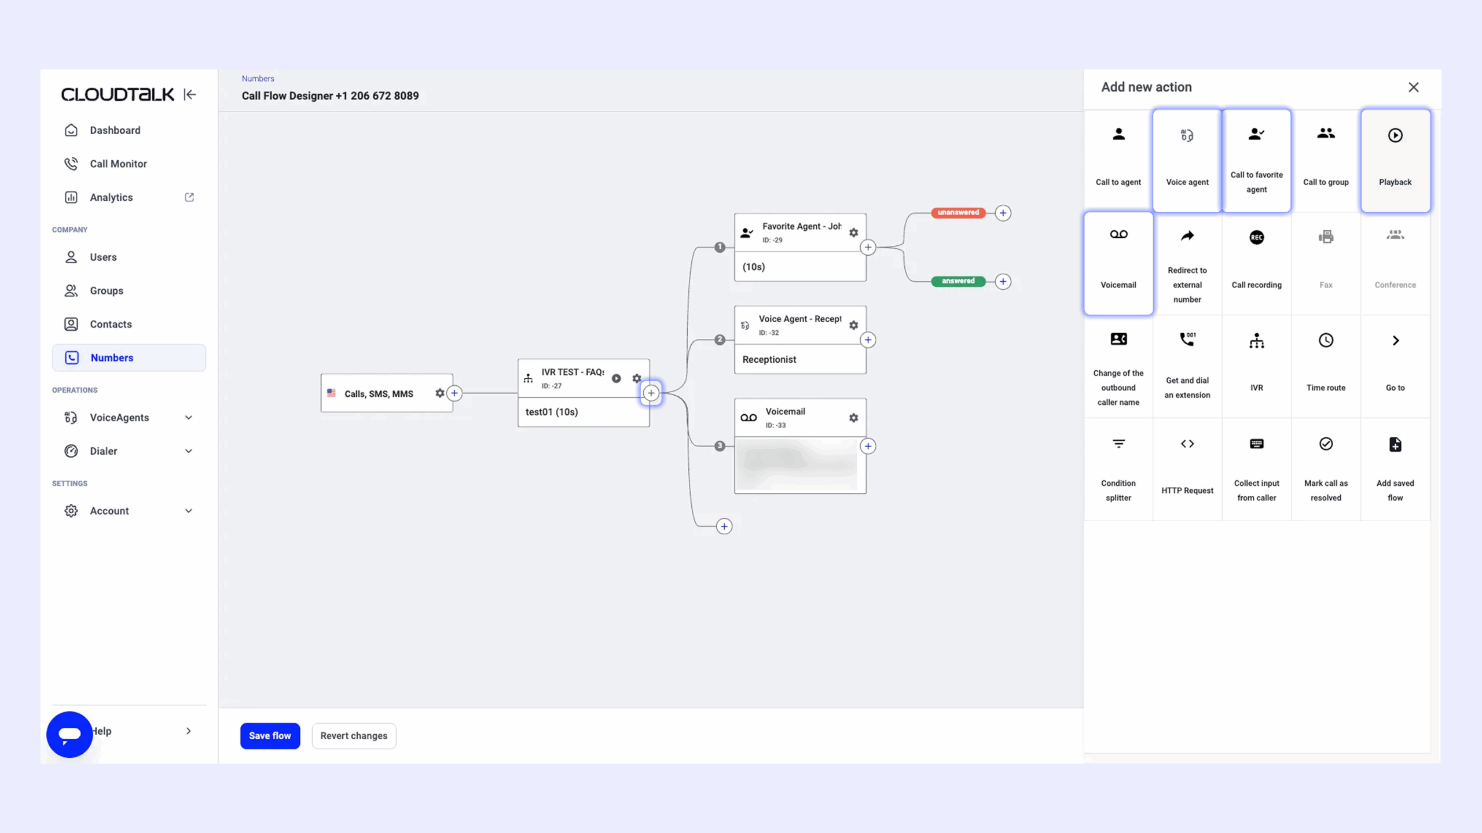Add the Voicemail action from panel

click(x=1118, y=263)
